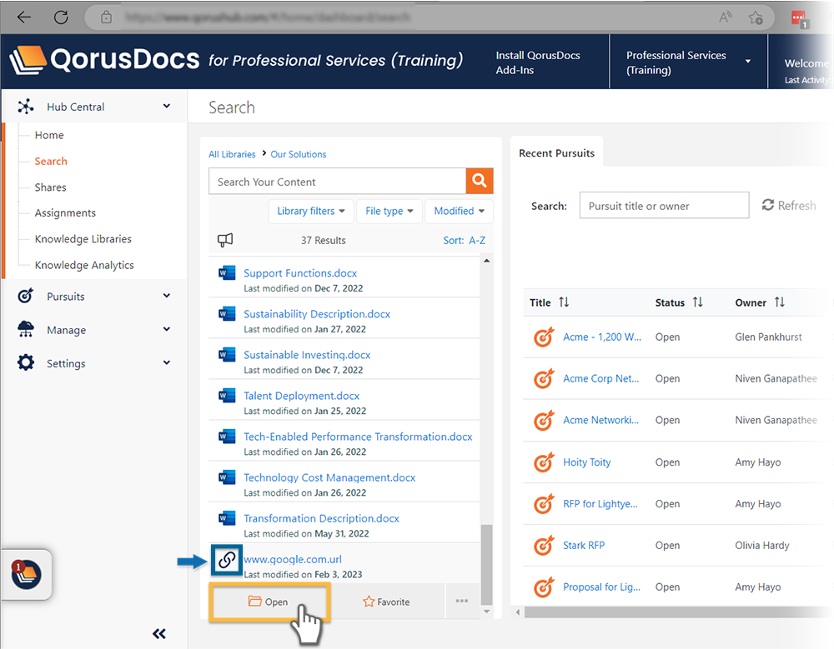The image size is (834, 649).
Task: Open Knowledge Analytics in the sidebar
Action: [84, 265]
